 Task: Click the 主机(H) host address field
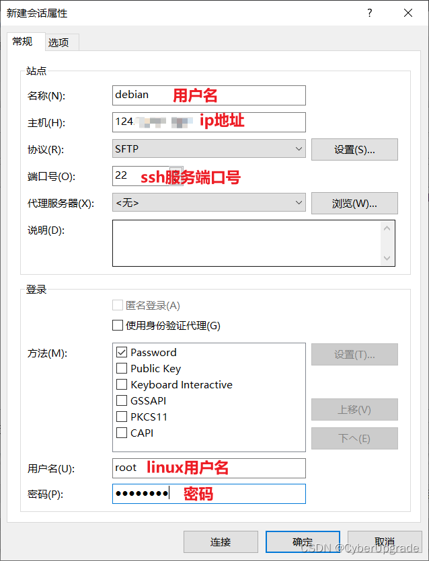pyautogui.click(x=208, y=122)
